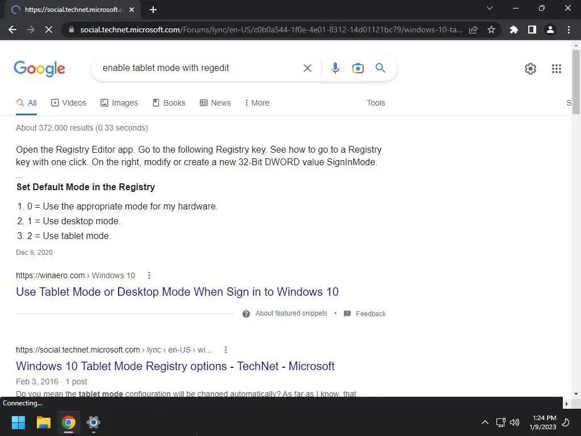Open File Explorer from taskbar
581x436 pixels.
click(43, 422)
